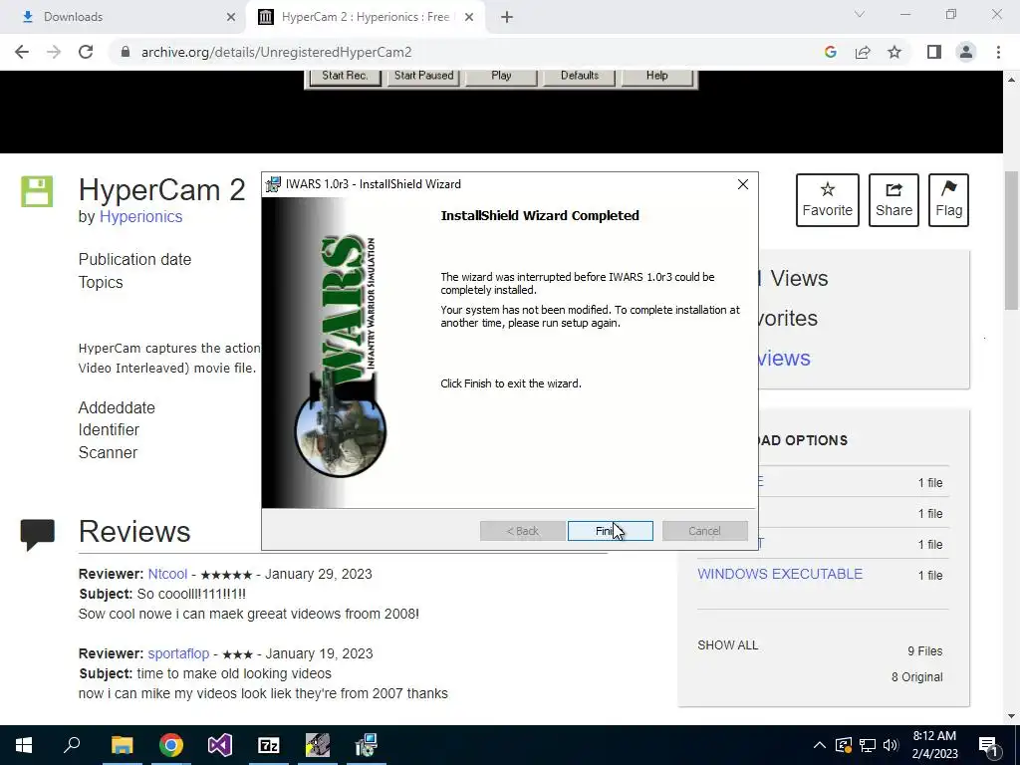
Task: Go back using the browser back arrow
Action: [22, 52]
